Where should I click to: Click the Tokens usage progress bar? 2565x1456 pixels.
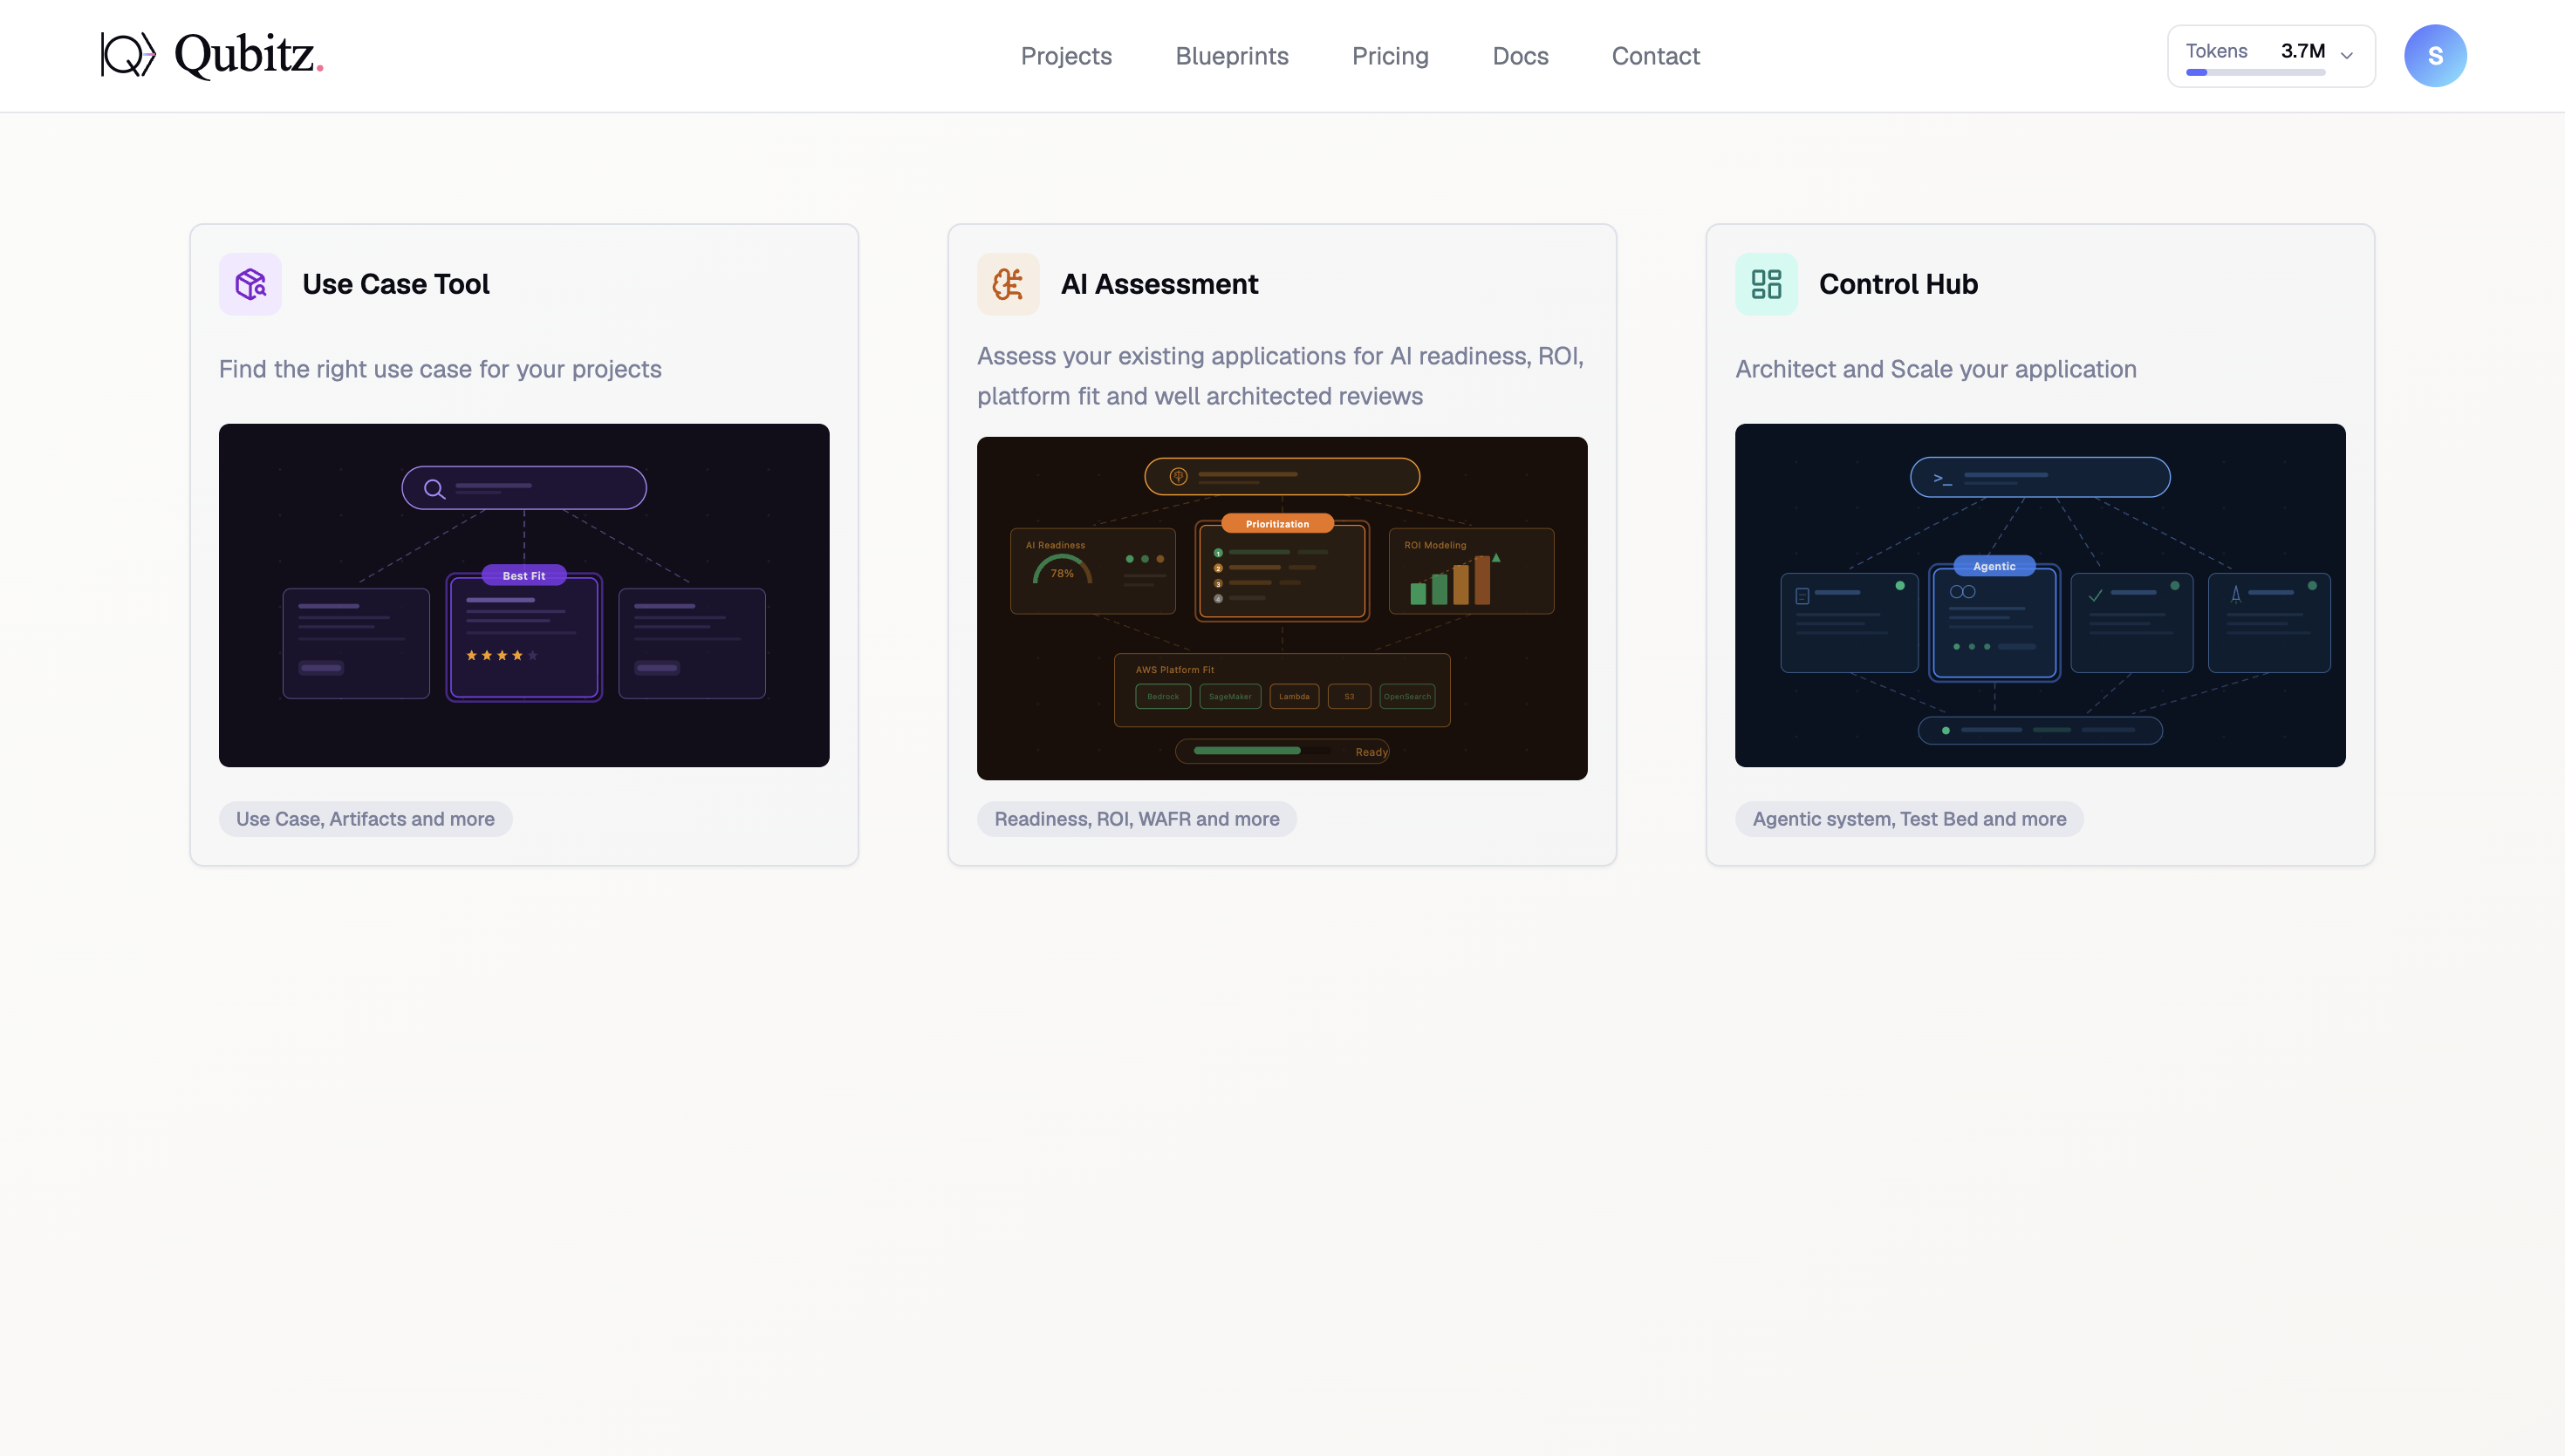[2255, 72]
